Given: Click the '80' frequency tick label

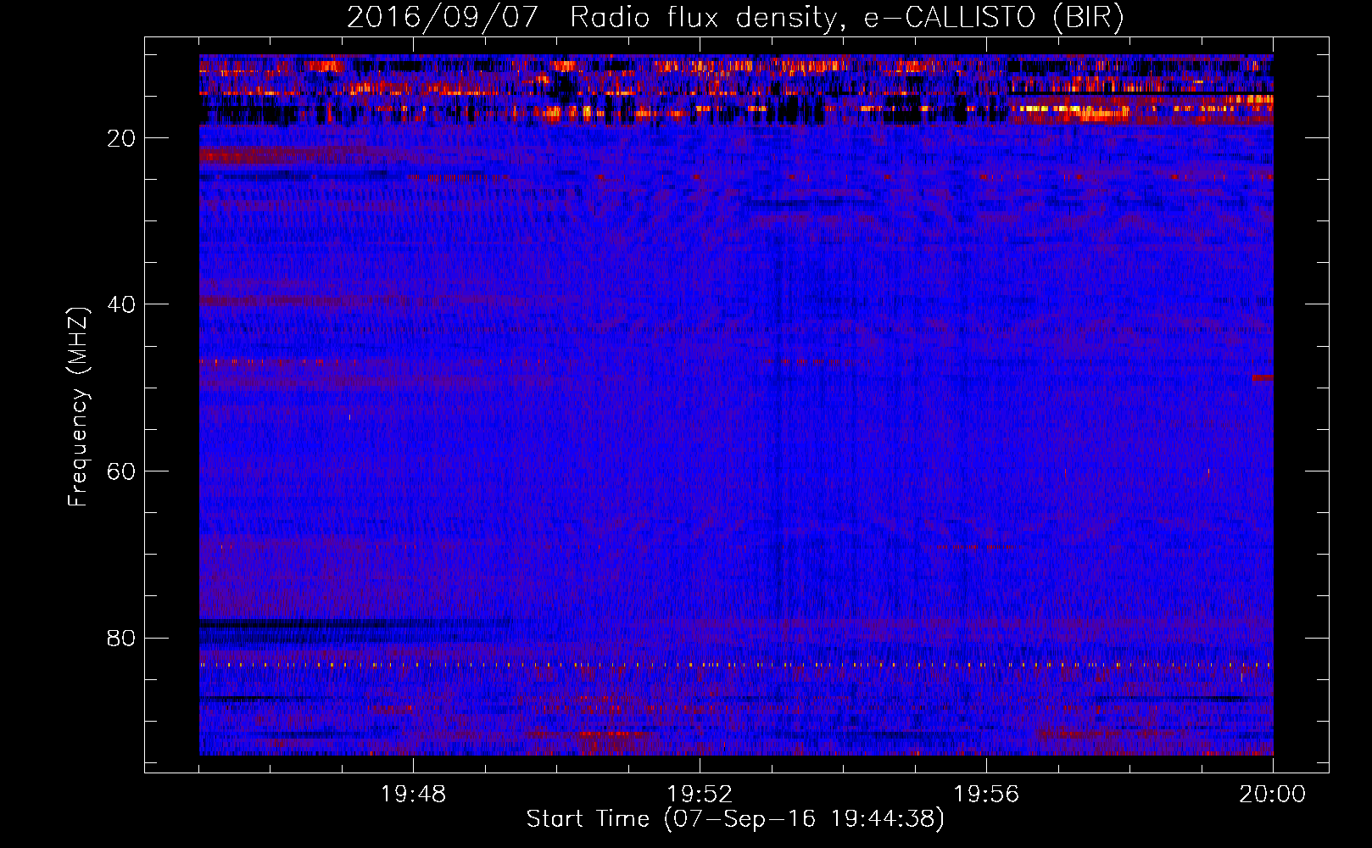Looking at the screenshot, I should (122, 638).
